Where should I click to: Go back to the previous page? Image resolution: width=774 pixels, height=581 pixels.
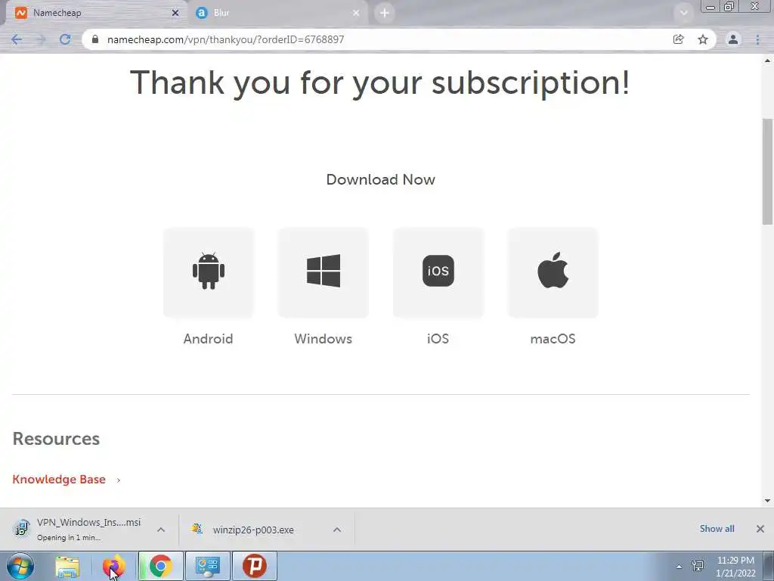coord(17,39)
